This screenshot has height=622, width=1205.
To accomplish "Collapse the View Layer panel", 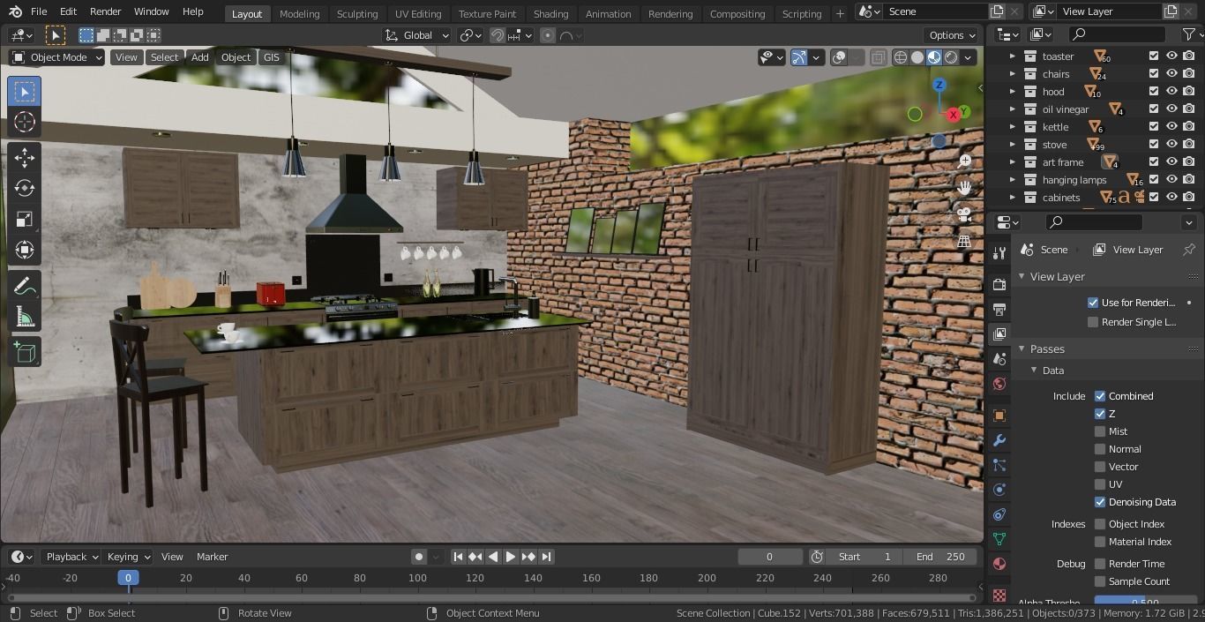I will [x=1022, y=276].
